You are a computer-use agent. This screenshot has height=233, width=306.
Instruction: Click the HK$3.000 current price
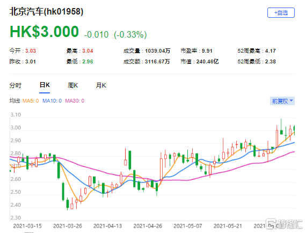[x=45, y=32]
